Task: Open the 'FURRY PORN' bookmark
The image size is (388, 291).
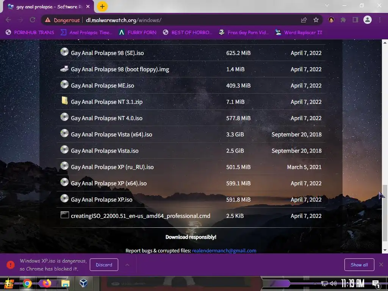Action: (x=137, y=33)
